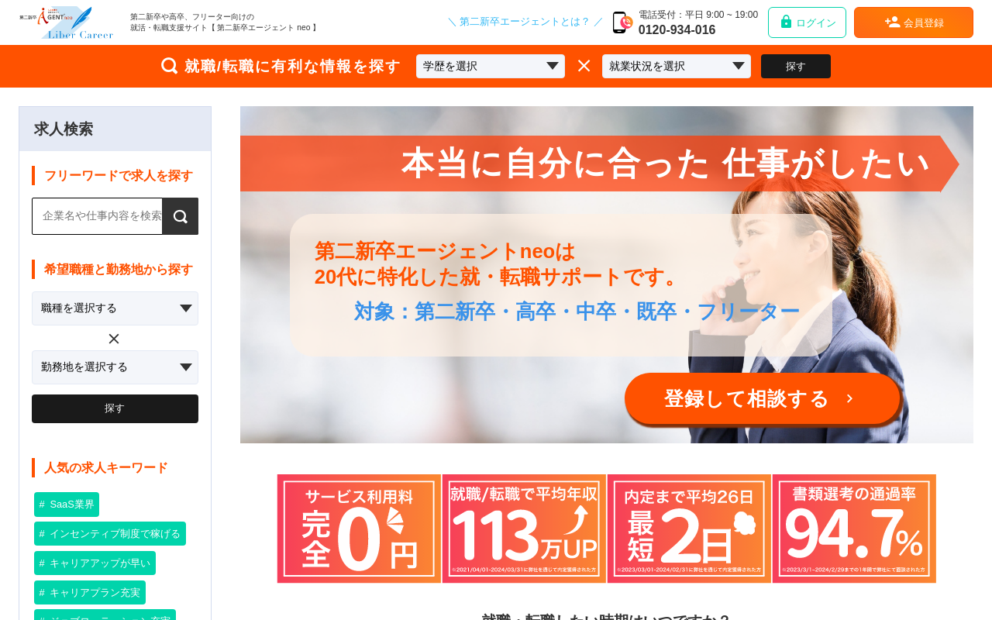Screen dimensions: 992x620
Task: Click the phone icon beside 0120-934-016
Action: 622,22
